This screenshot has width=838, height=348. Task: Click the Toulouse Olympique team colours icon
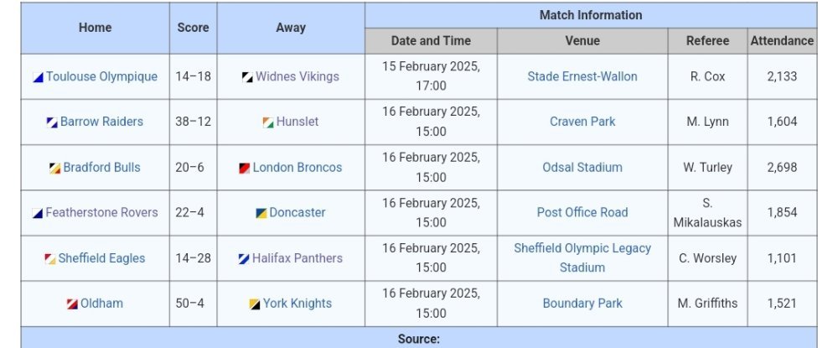tap(38, 77)
